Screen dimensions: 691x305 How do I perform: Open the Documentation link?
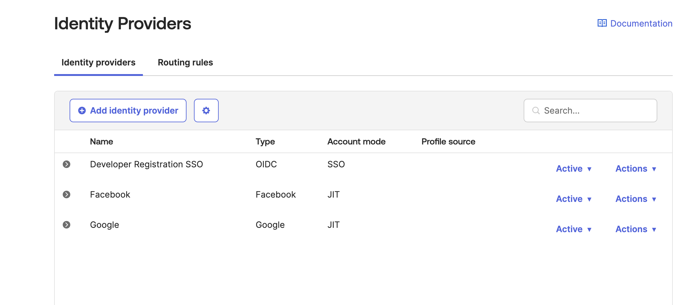click(641, 23)
